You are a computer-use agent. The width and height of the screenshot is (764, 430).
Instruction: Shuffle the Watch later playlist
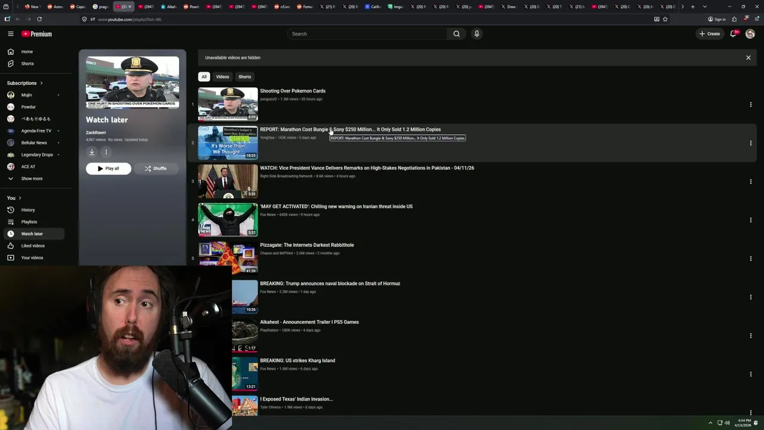156,168
